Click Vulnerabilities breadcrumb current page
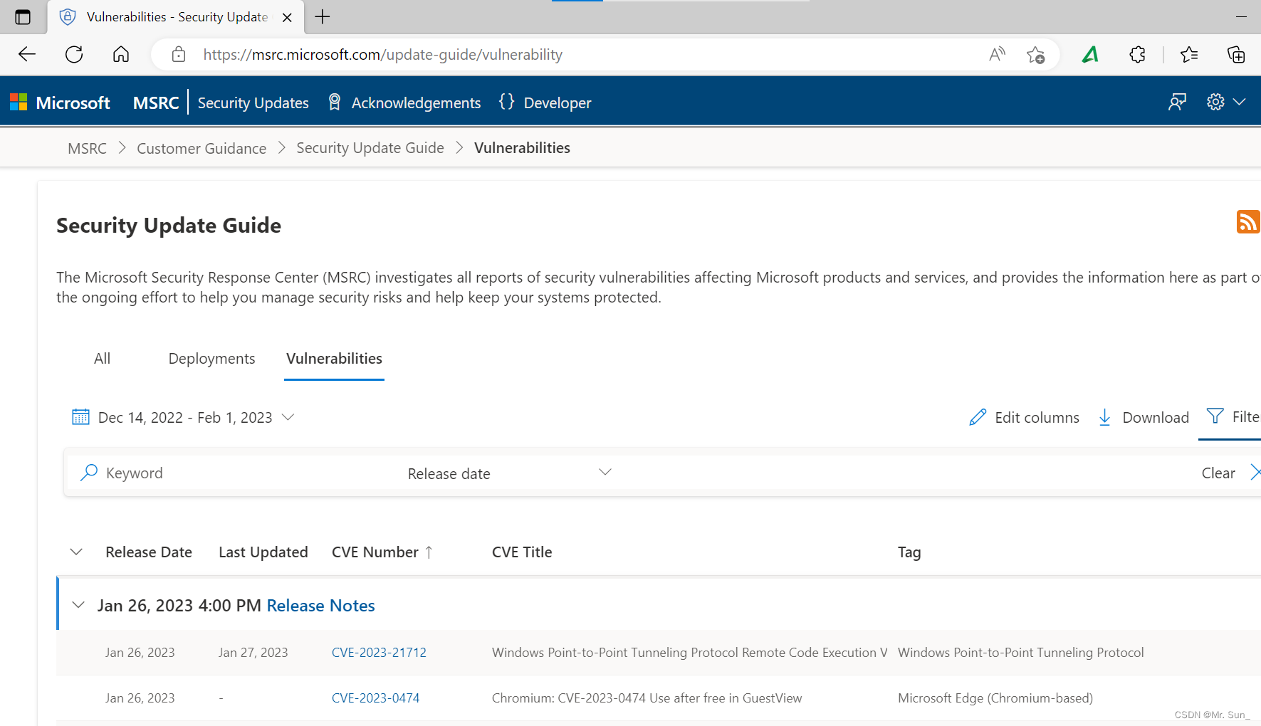Screen dimensions: 1261x726 (522, 147)
